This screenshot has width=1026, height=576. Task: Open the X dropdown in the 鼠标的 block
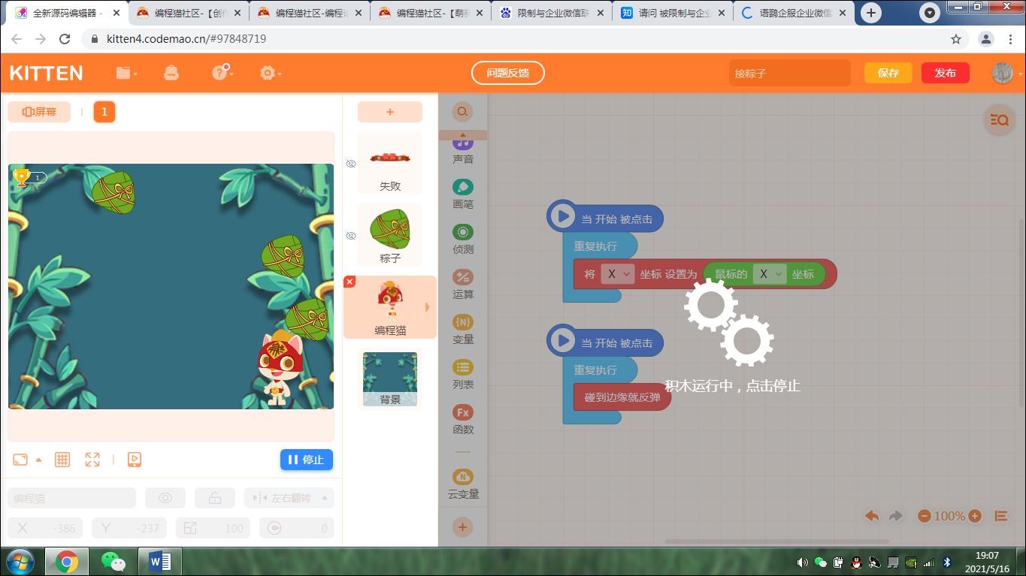(x=769, y=274)
